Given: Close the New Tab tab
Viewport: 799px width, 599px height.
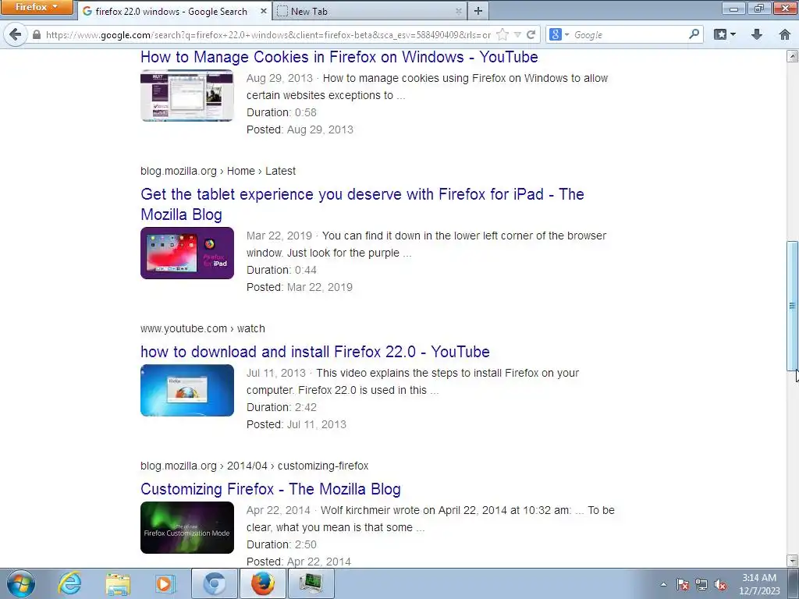Looking at the screenshot, I should (458, 11).
